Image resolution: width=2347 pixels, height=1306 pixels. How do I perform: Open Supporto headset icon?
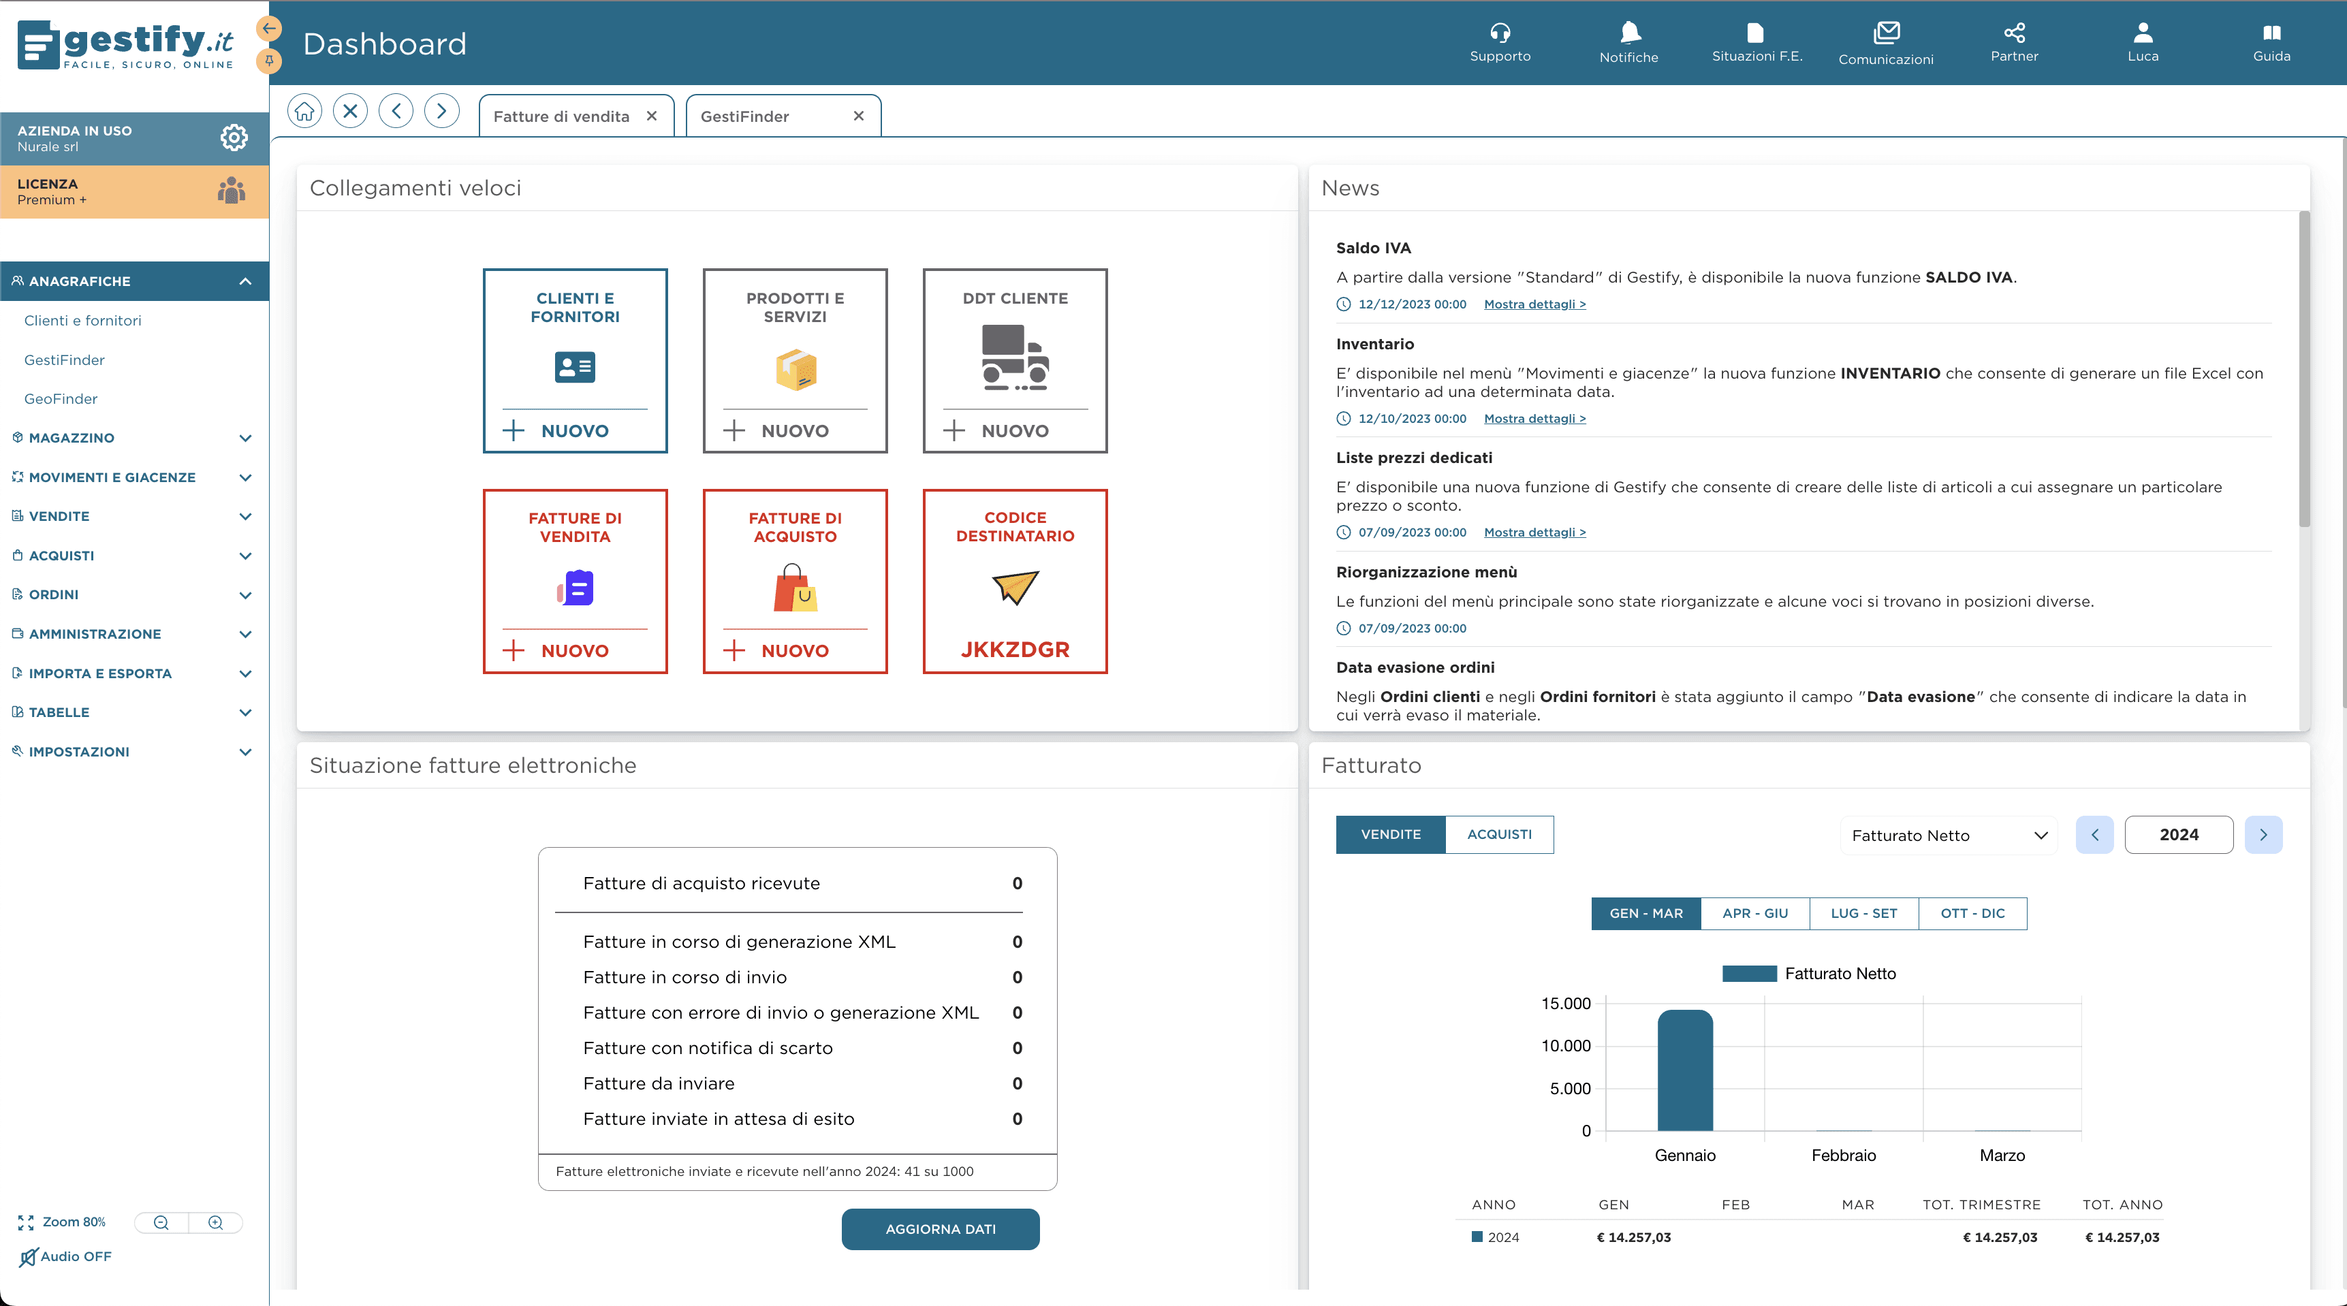(x=1500, y=33)
